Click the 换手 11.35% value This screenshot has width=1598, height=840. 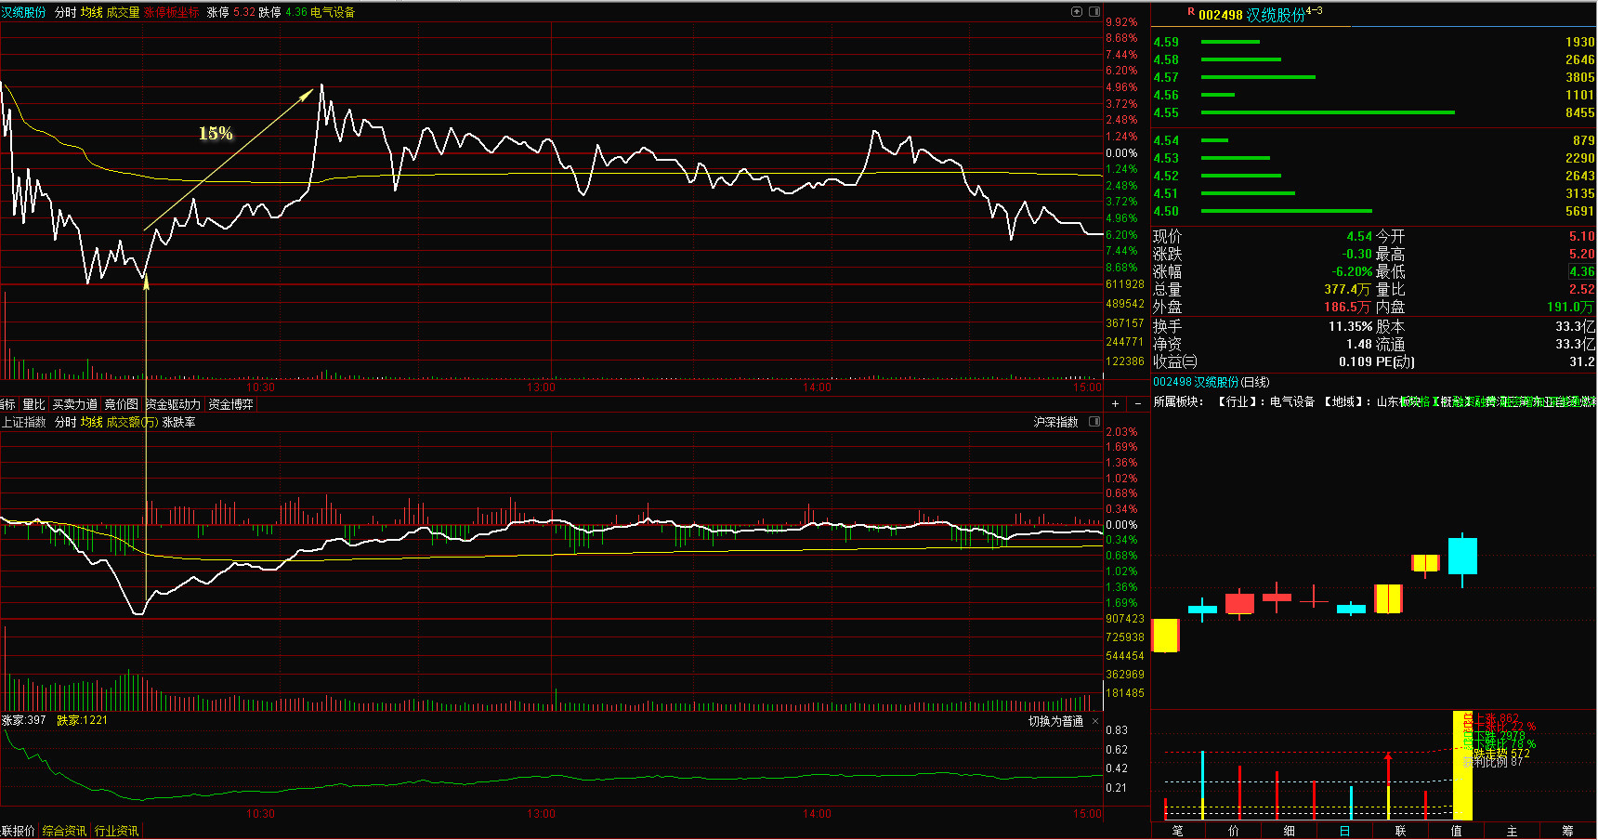click(x=1350, y=326)
